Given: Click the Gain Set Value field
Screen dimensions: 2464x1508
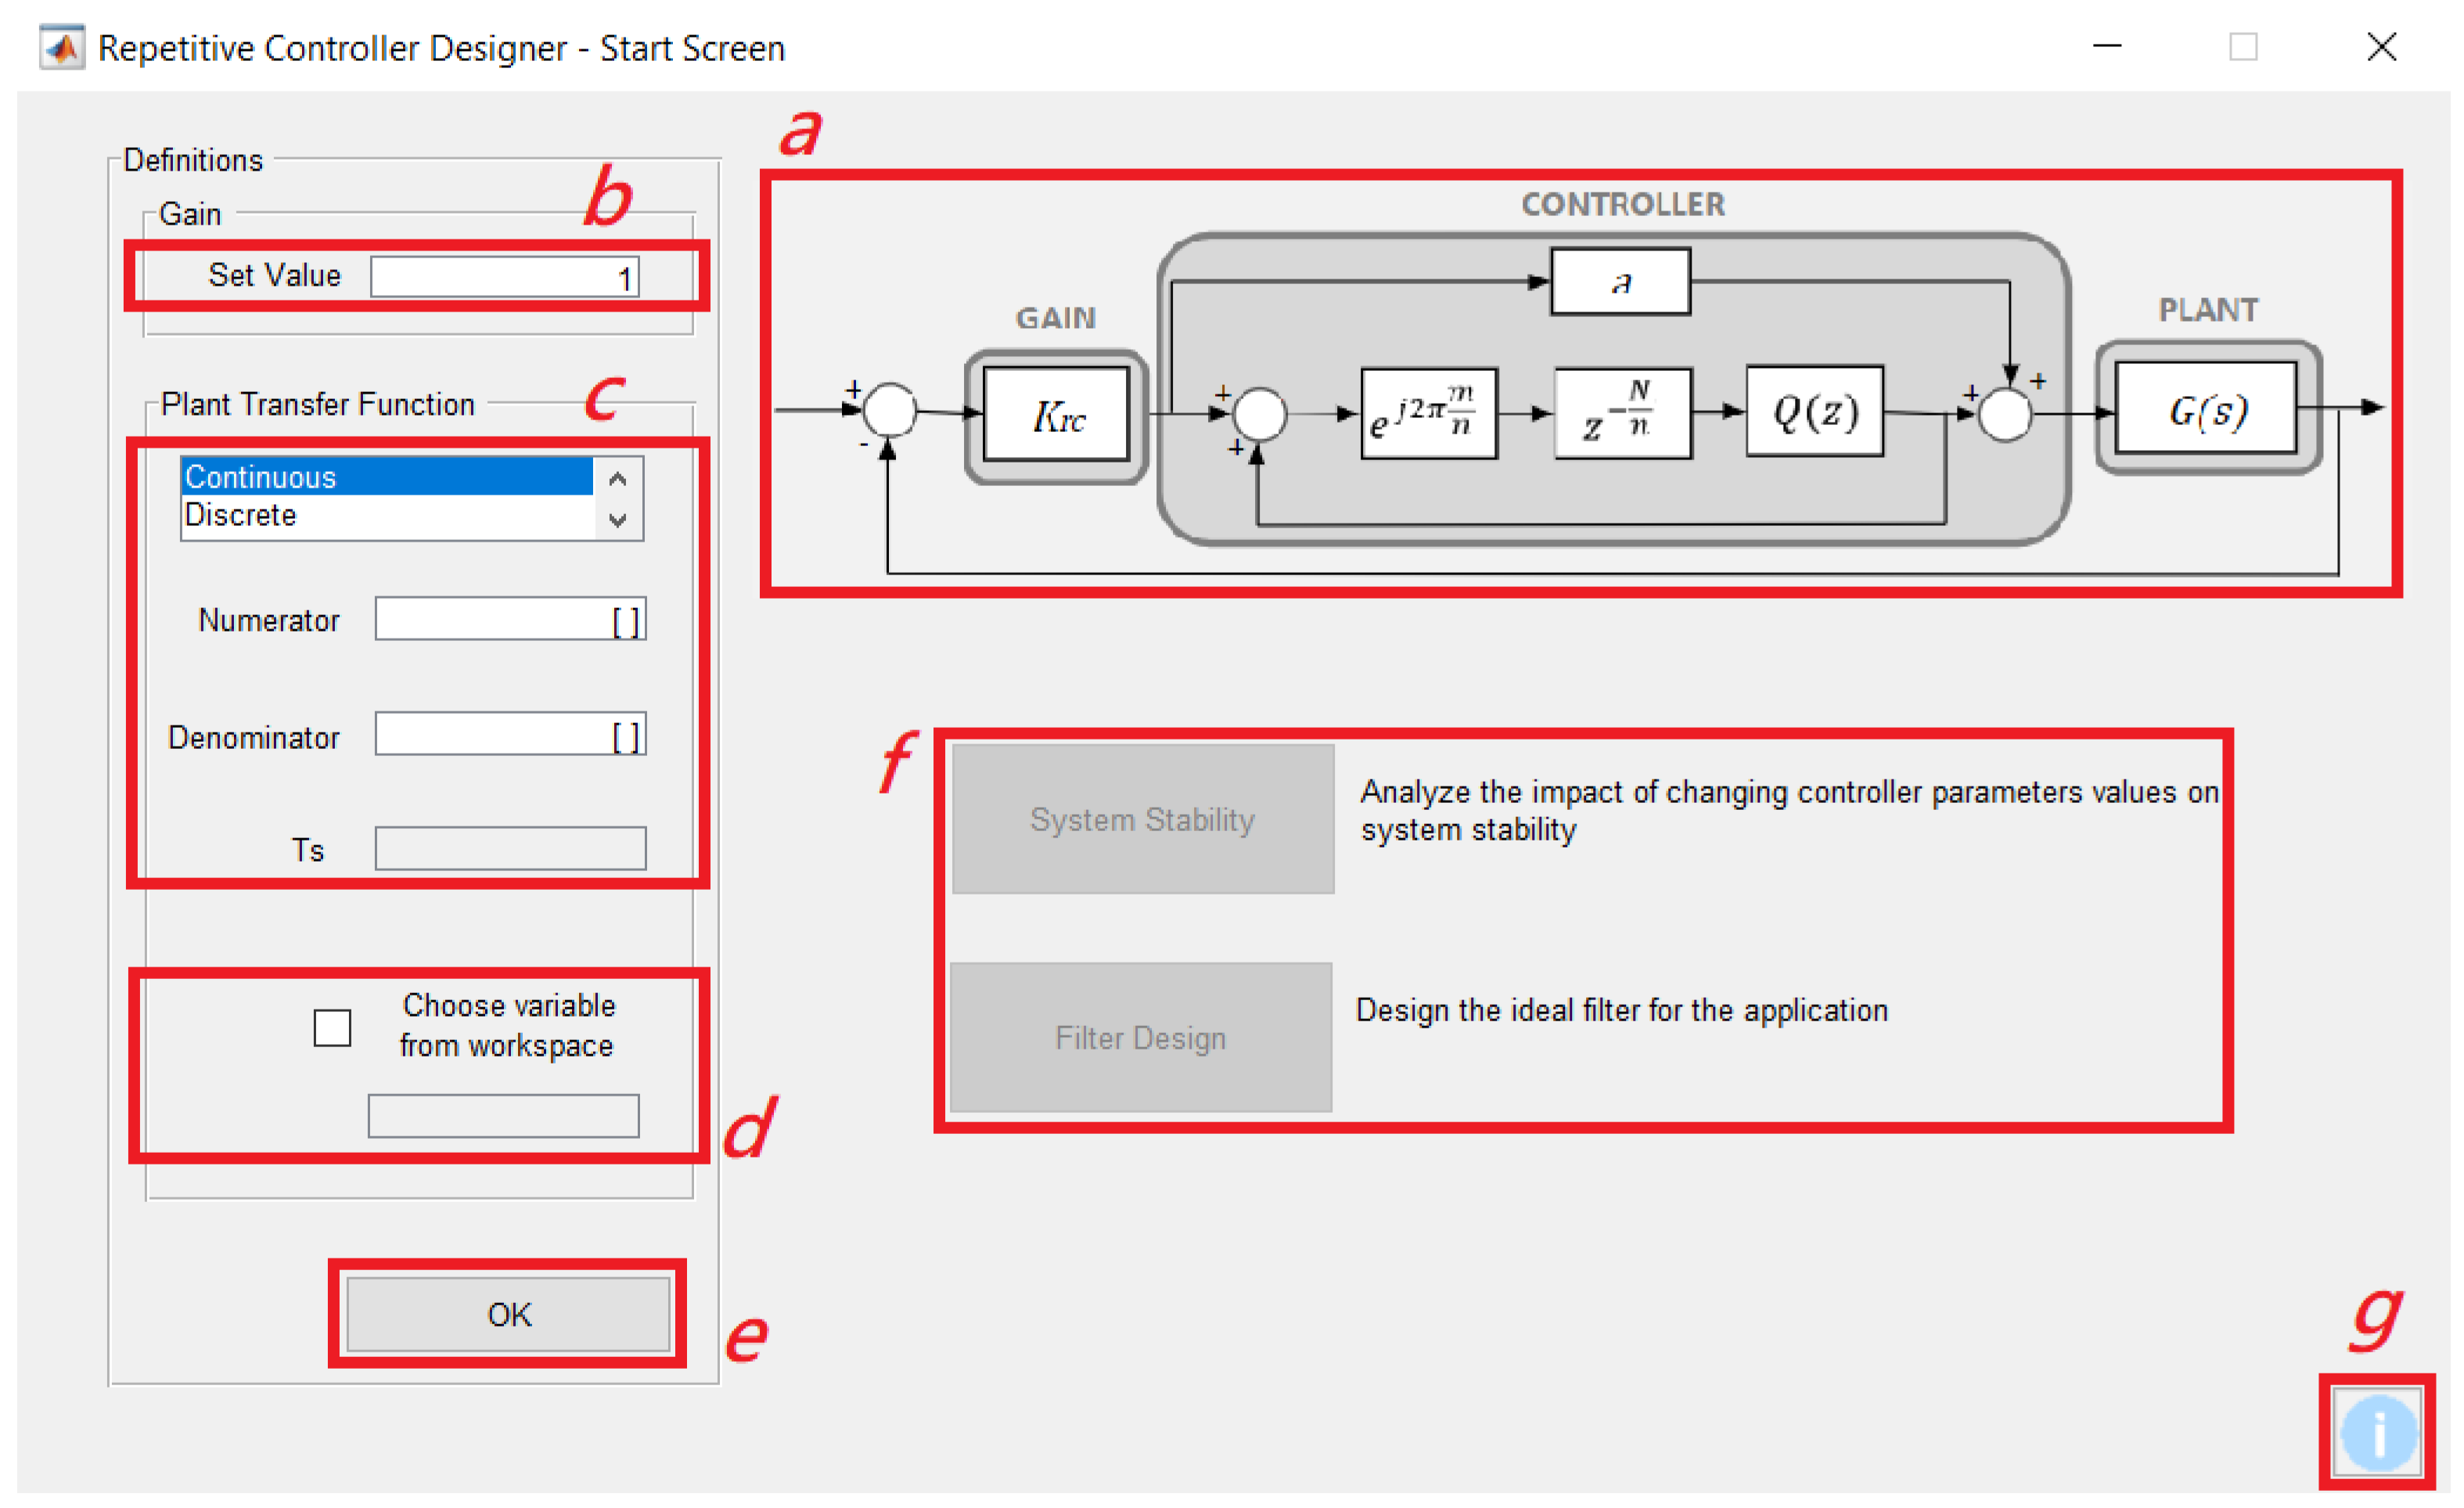Looking at the screenshot, I should point(504,277).
